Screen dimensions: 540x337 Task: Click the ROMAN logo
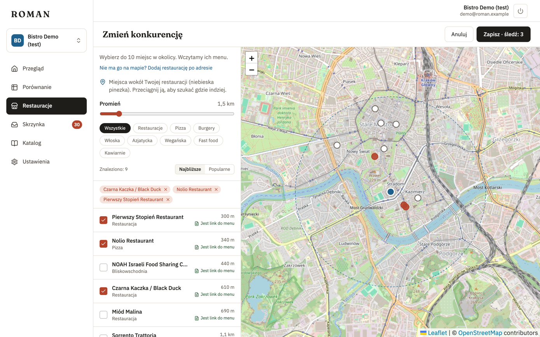click(31, 14)
